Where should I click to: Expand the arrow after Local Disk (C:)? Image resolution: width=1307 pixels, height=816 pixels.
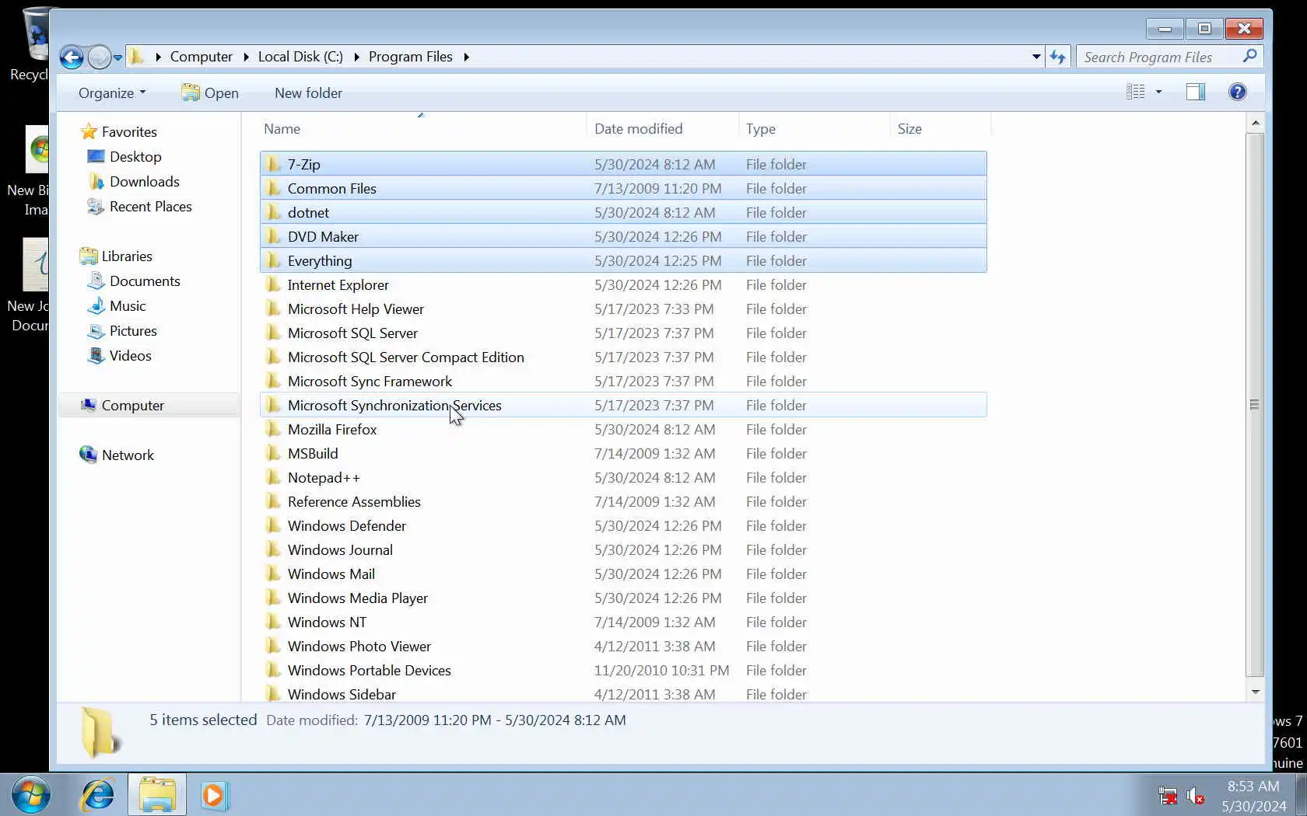click(356, 57)
